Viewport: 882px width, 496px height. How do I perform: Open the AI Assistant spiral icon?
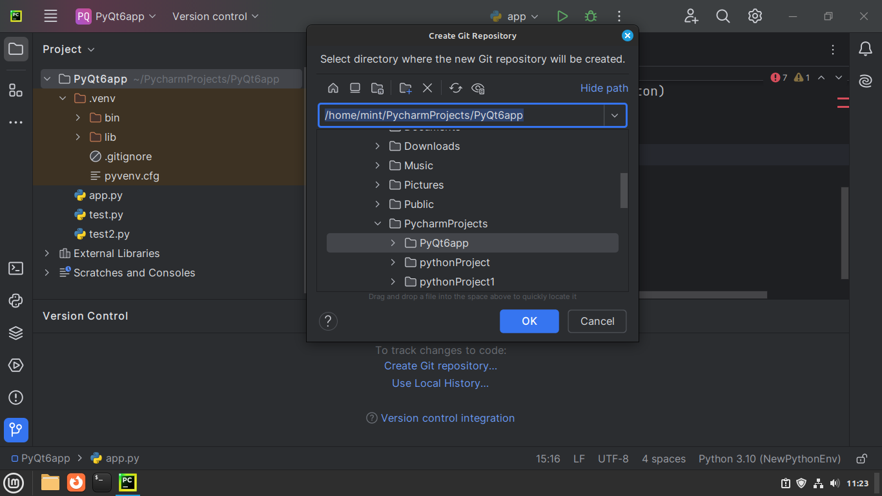pos(865,81)
